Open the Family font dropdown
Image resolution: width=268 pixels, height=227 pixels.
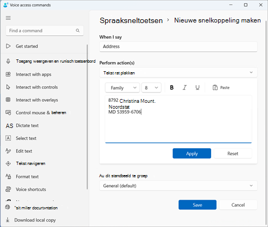tap(122, 88)
